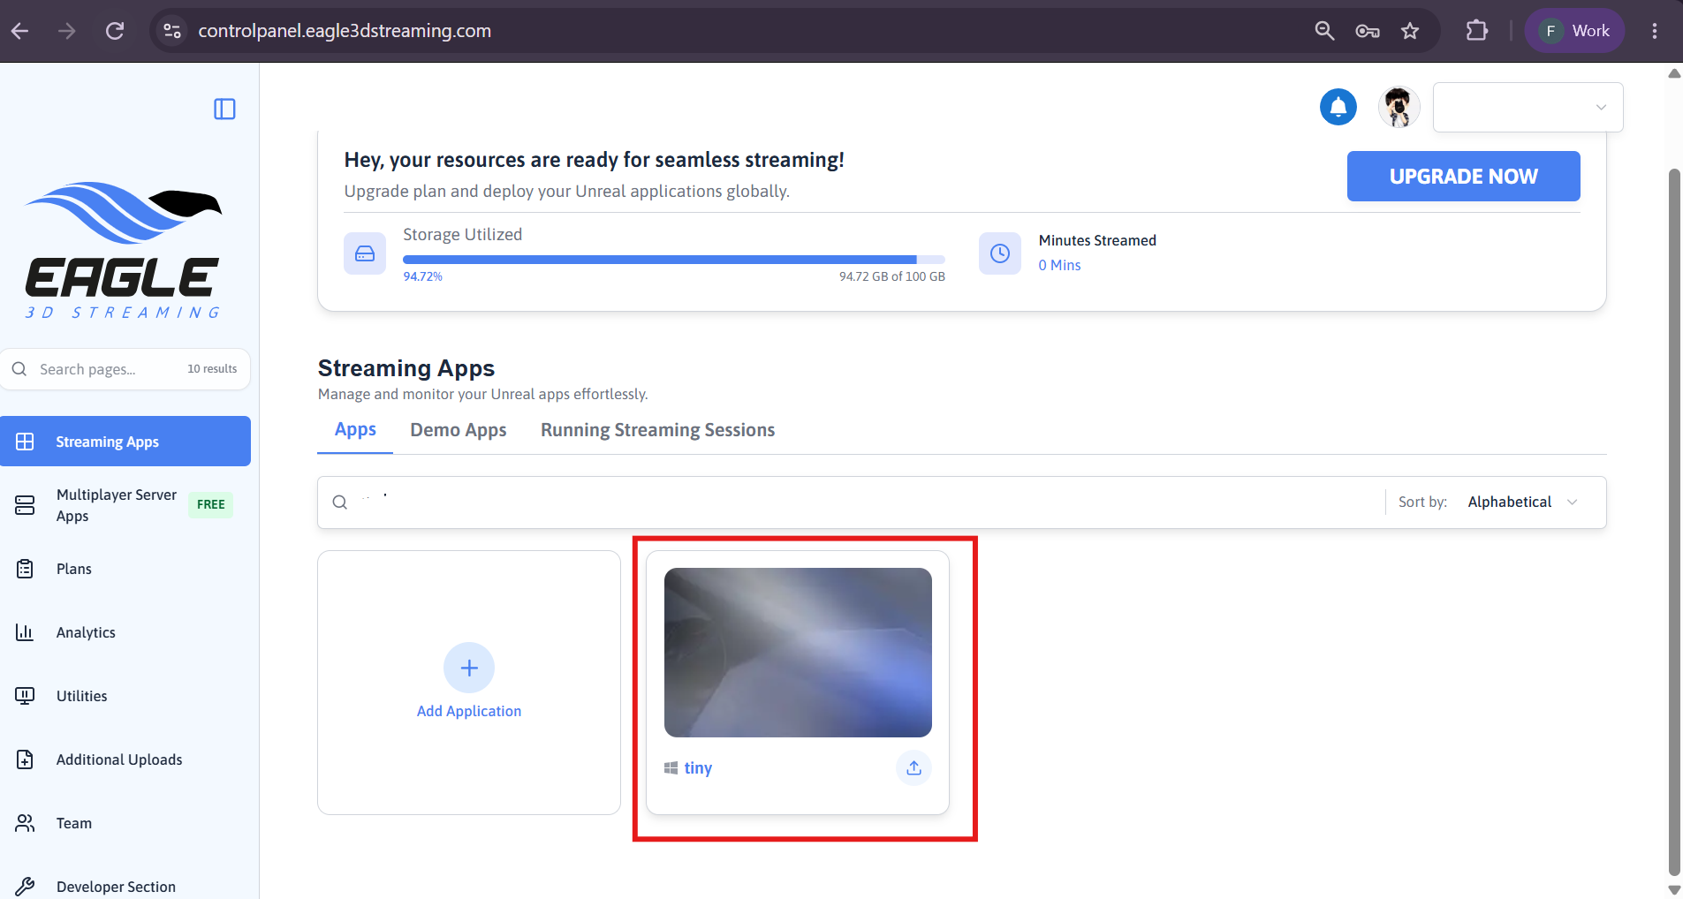Open Team in the sidebar
This screenshot has width=1683, height=899.
click(125, 823)
